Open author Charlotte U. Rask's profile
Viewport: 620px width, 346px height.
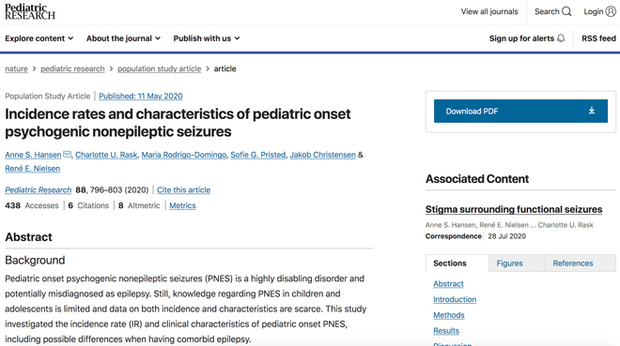click(106, 155)
